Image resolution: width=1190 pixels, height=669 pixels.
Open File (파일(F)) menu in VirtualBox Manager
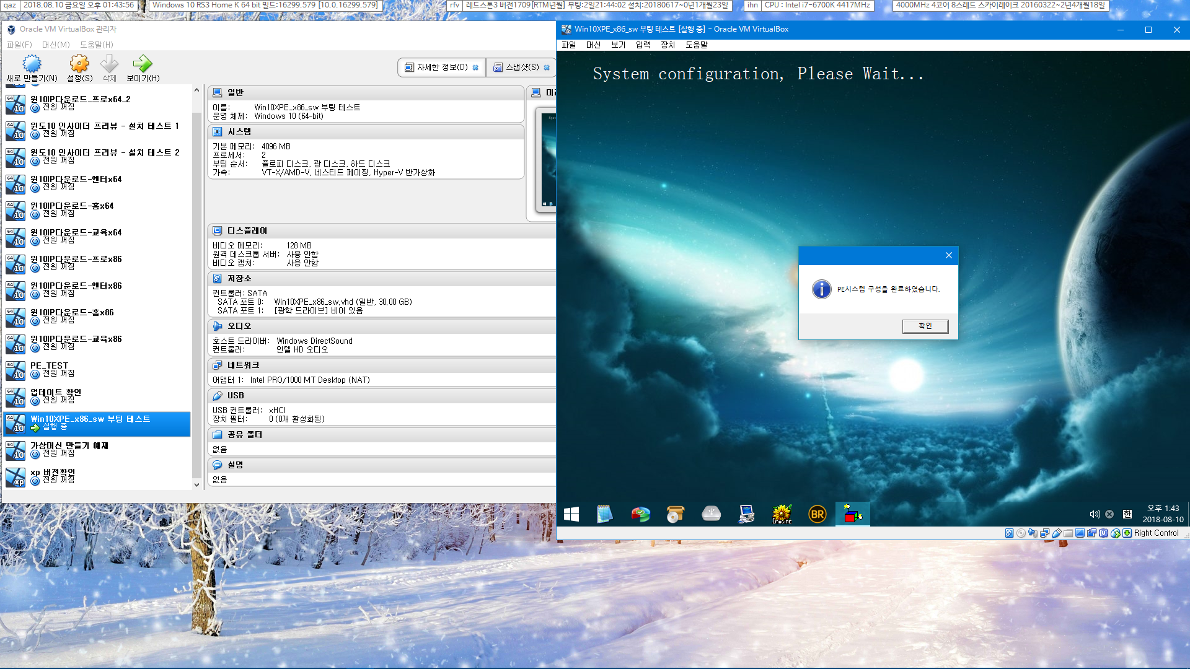(19, 45)
